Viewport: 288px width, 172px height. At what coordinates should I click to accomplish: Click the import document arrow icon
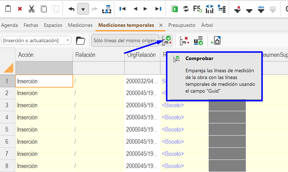[216, 40]
